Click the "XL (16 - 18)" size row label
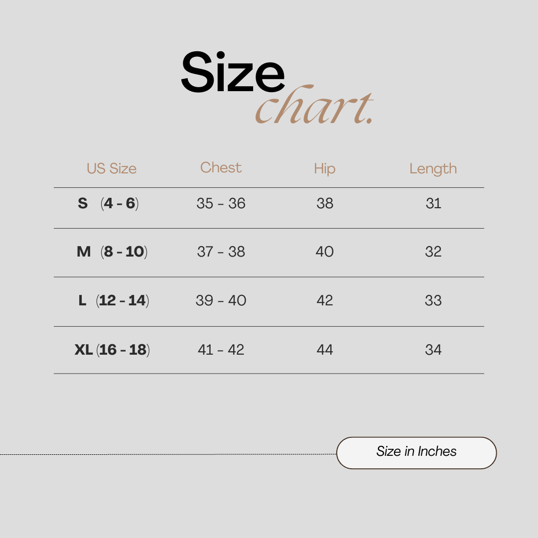The image size is (538, 538). tap(112, 350)
